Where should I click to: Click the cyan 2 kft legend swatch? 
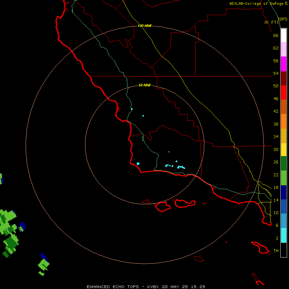284,235
